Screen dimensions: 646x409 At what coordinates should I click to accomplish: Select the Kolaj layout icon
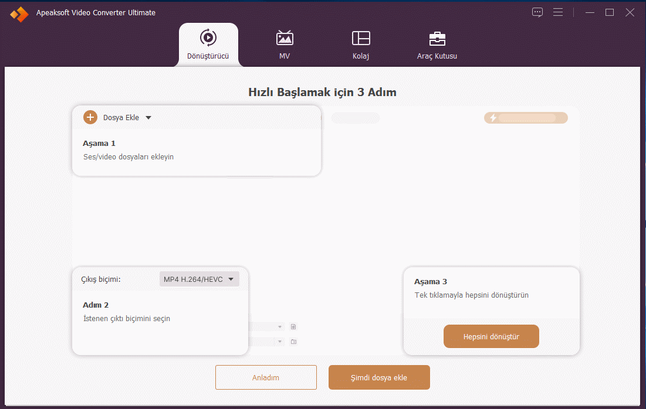[361, 38]
